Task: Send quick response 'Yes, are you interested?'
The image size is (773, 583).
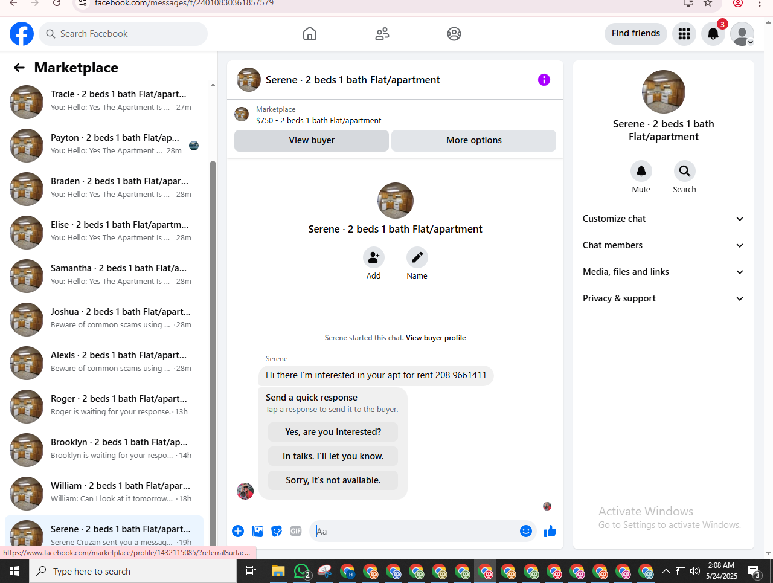Action: click(333, 432)
